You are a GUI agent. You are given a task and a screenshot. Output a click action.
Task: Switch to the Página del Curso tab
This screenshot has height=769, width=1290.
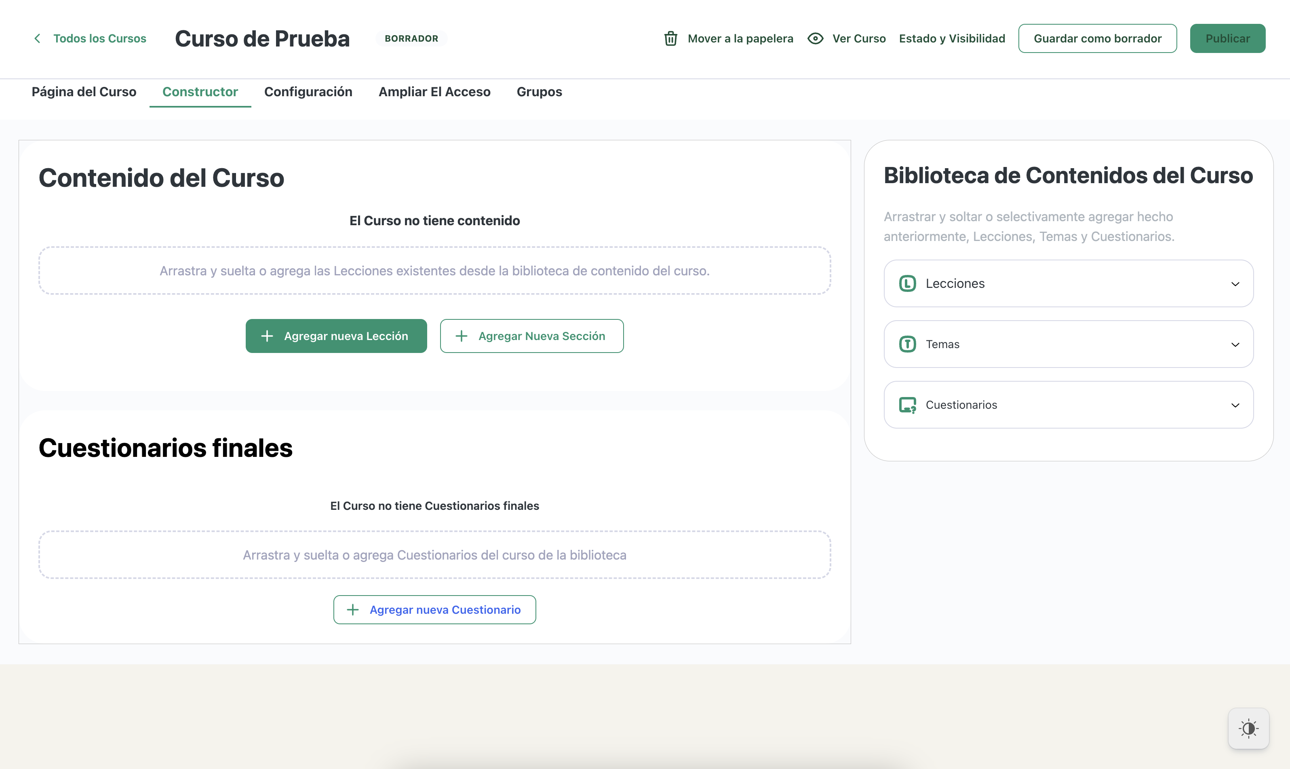(x=84, y=92)
